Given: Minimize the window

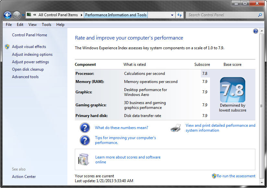Looking at the screenshot, I should (x=236, y=3).
